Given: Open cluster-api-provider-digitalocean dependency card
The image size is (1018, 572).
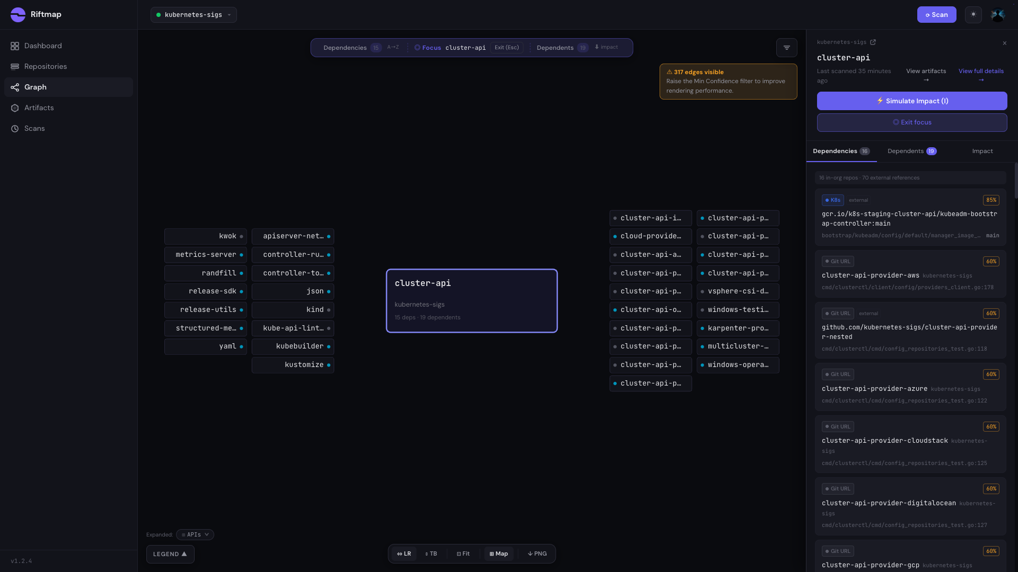Looking at the screenshot, I should (910, 506).
